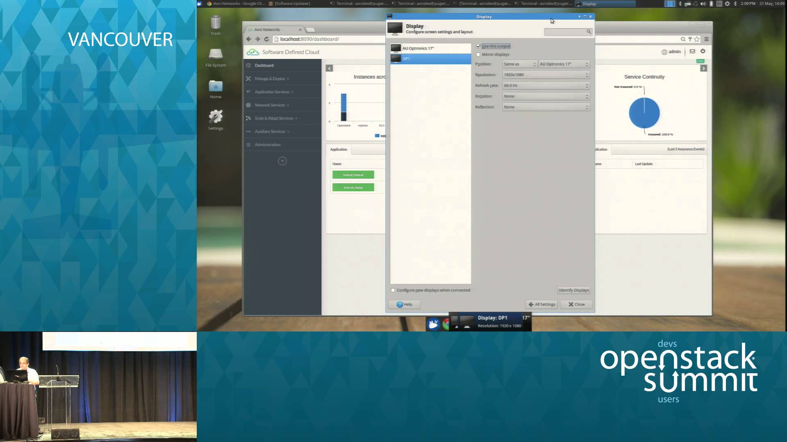The height and width of the screenshot is (442, 787).
Task: Enable the Mirror displays checkbox
Action: [478, 54]
